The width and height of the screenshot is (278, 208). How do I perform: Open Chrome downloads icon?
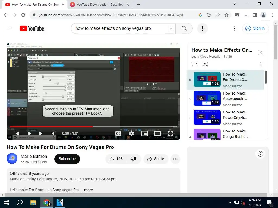[x=246, y=15]
